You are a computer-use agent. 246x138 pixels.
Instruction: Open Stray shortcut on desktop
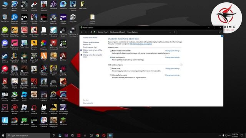(x=44, y=109)
